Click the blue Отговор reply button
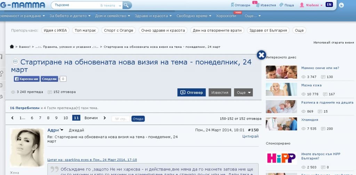The image size is (356, 175). 192,93
